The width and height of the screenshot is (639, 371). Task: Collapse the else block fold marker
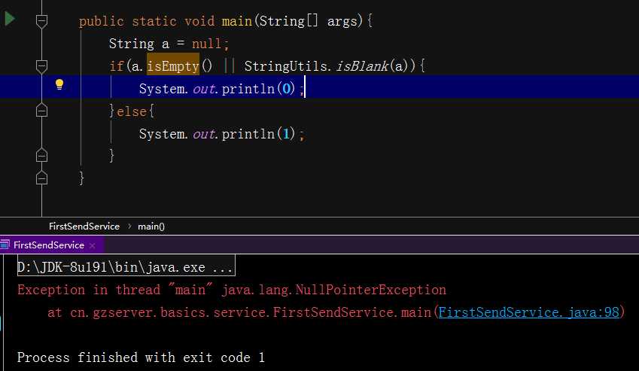[42, 111]
